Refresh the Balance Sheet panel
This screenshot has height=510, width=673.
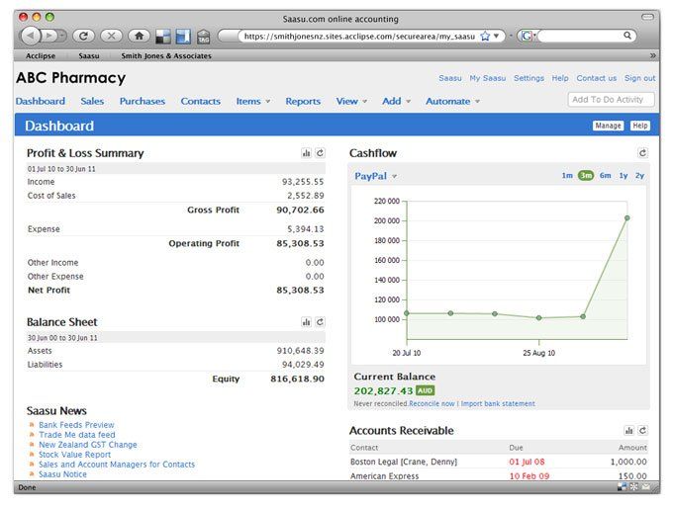[320, 322]
